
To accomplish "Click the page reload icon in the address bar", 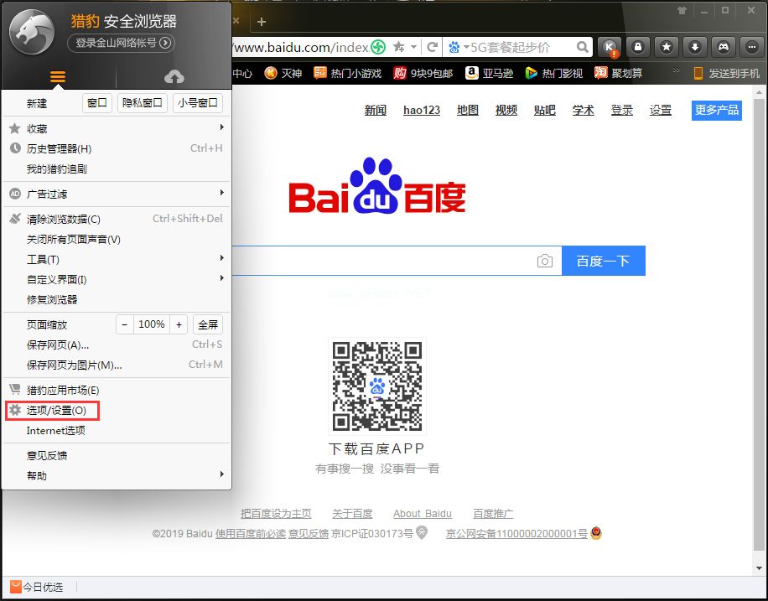I will point(433,48).
